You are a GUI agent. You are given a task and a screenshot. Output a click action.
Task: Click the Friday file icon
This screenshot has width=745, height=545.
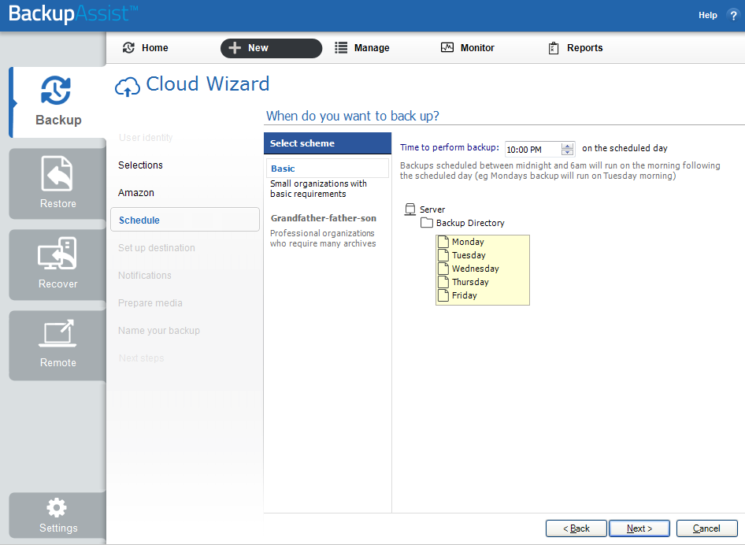point(443,295)
